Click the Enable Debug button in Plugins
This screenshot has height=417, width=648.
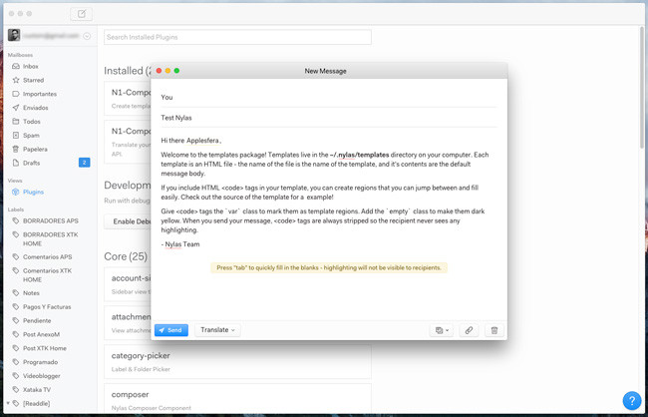(129, 221)
